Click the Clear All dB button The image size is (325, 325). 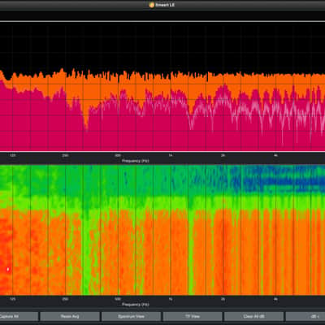tap(253, 316)
